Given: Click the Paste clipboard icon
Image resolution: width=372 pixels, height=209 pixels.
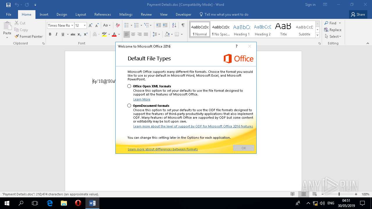Looking at the screenshot, I should (x=7, y=26).
